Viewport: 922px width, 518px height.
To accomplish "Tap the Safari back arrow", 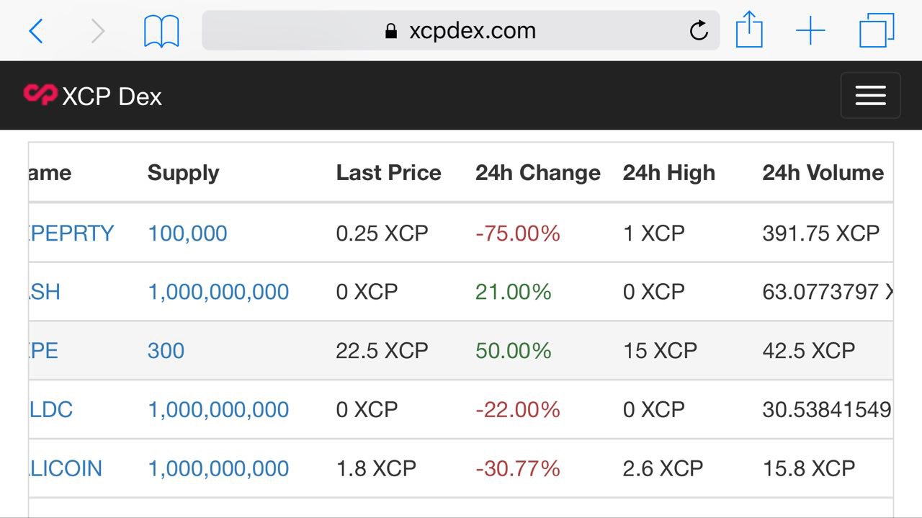I will (x=36, y=31).
